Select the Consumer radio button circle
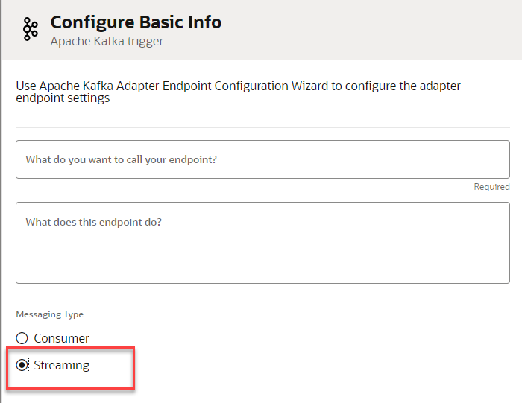522x403 pixels. click(22, 338)
